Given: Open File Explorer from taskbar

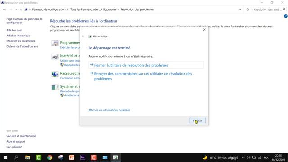Looking at the screenshot, I should pyautogui.click(x=27, y=157).
